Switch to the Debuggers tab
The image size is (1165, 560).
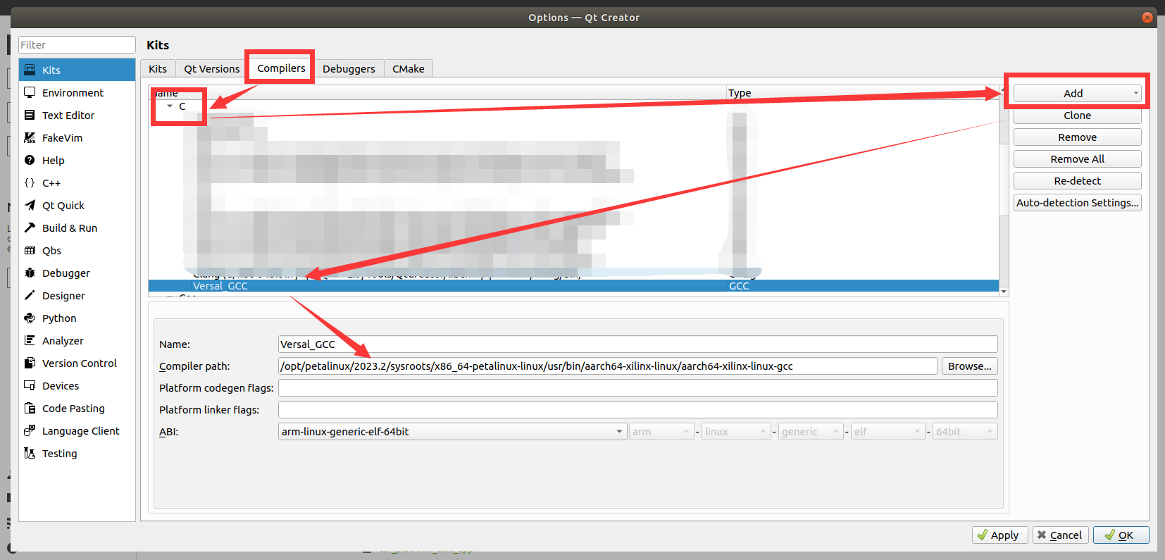pos(349,68)
